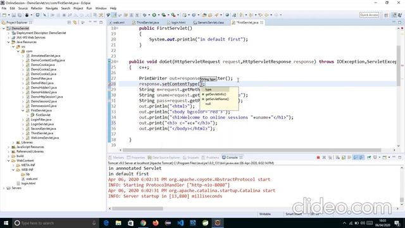Open Quick Access search field
Viewport: 405px width, 228px height.
(369, 15)
